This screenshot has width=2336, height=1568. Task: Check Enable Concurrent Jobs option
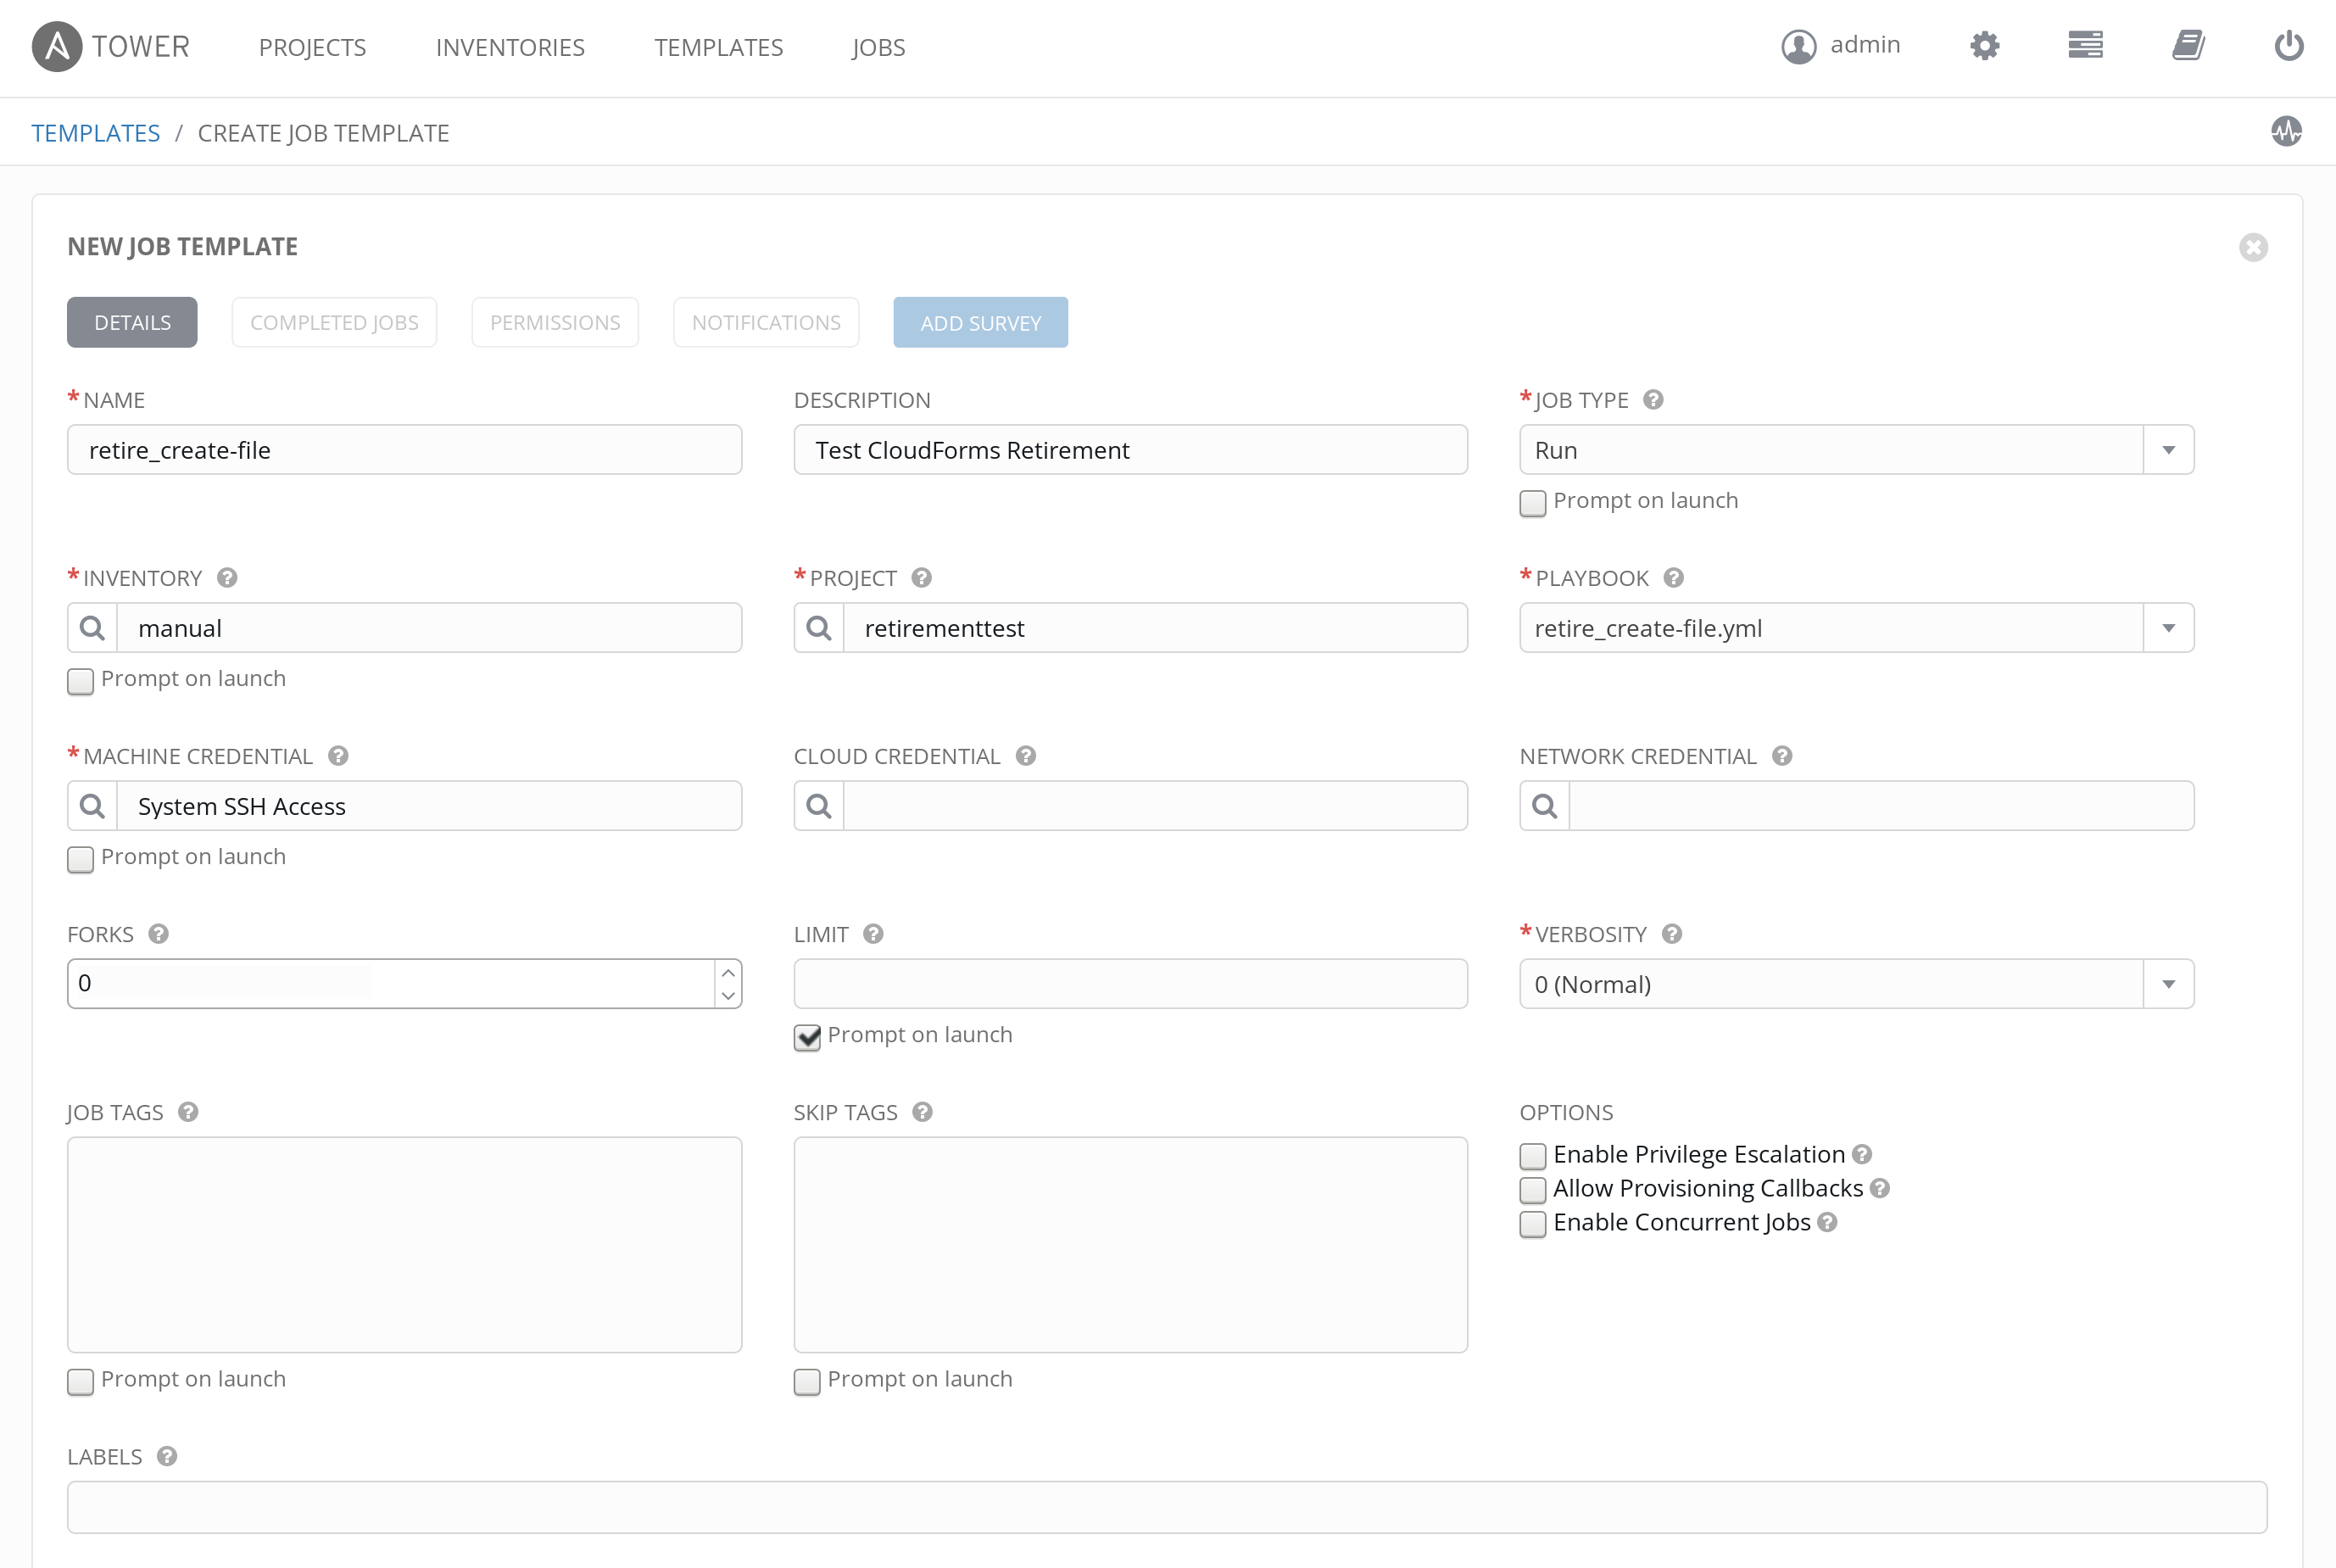(x=1532, y=1224)
